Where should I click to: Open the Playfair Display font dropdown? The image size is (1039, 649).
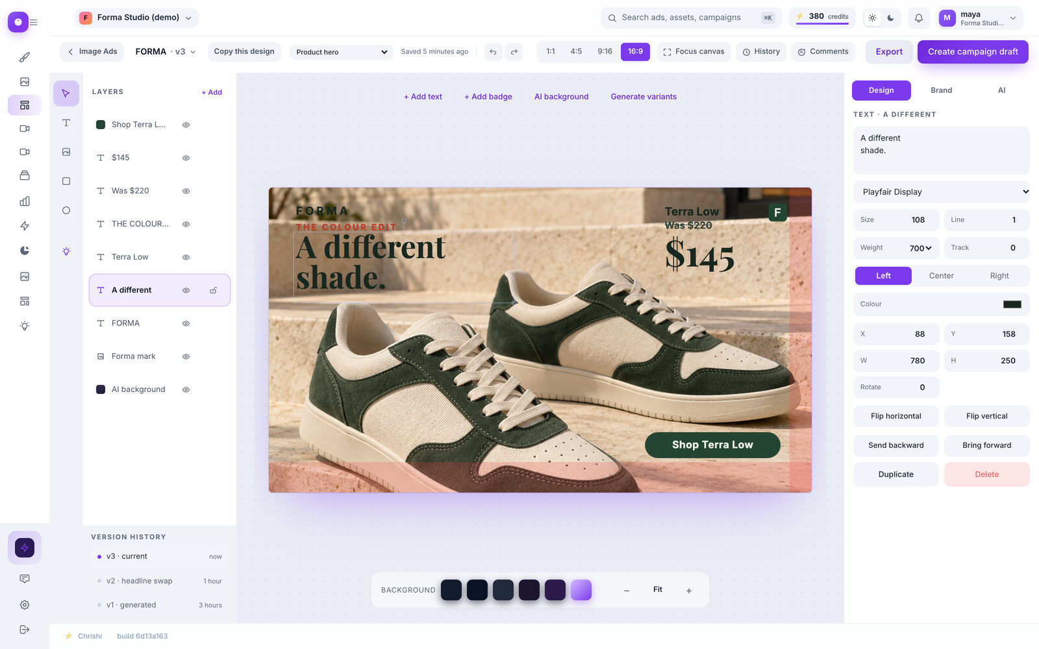(941, 192)
